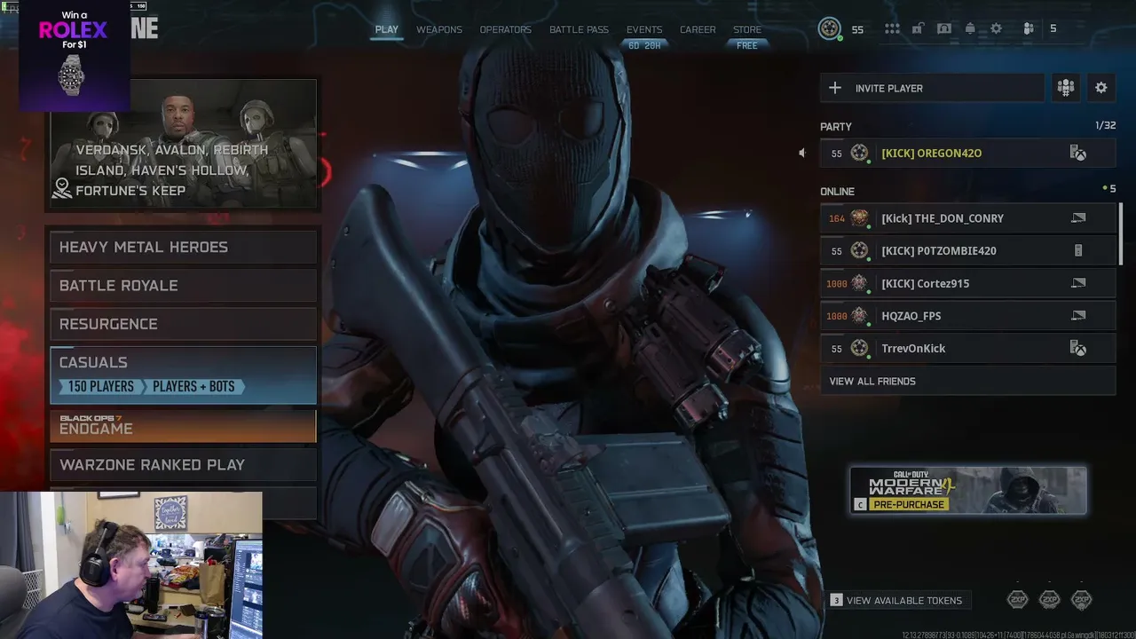Open the apps grid menu icon
The image size is (1136, 639).
892,28
